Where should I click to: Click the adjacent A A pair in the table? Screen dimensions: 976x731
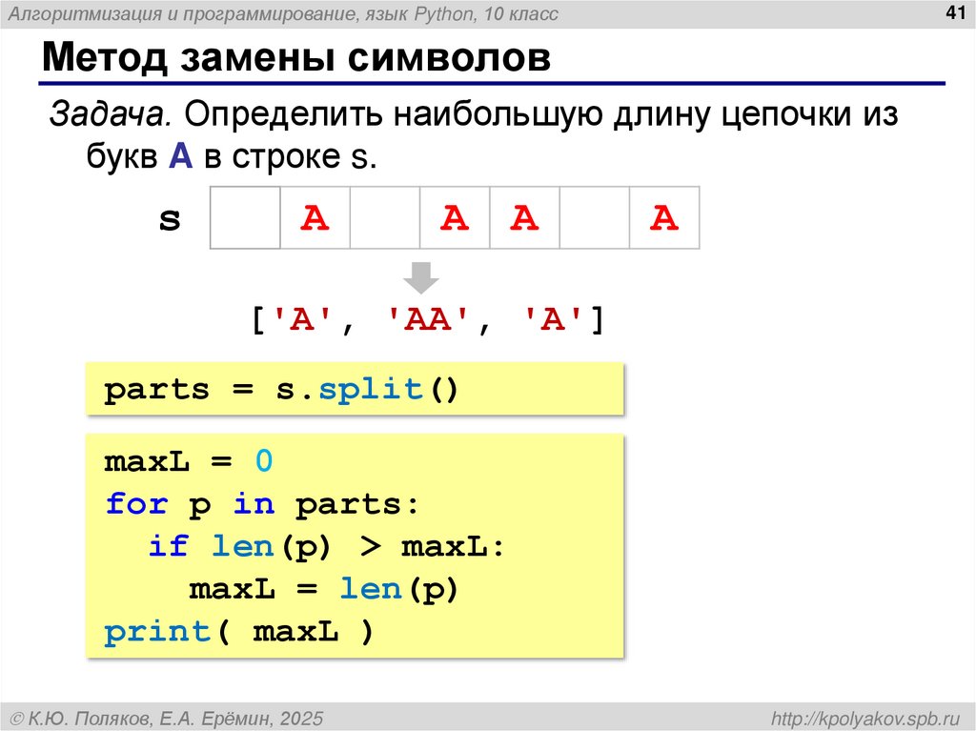click(489, 218)
